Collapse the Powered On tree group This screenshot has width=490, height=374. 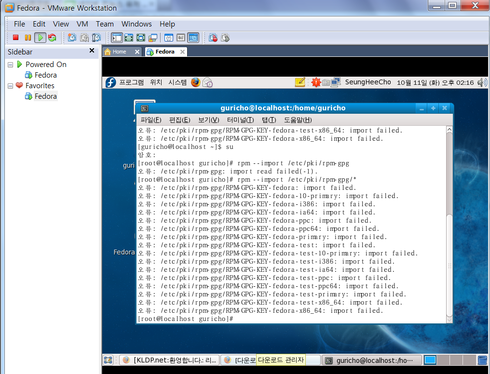[x=10, y=65]
